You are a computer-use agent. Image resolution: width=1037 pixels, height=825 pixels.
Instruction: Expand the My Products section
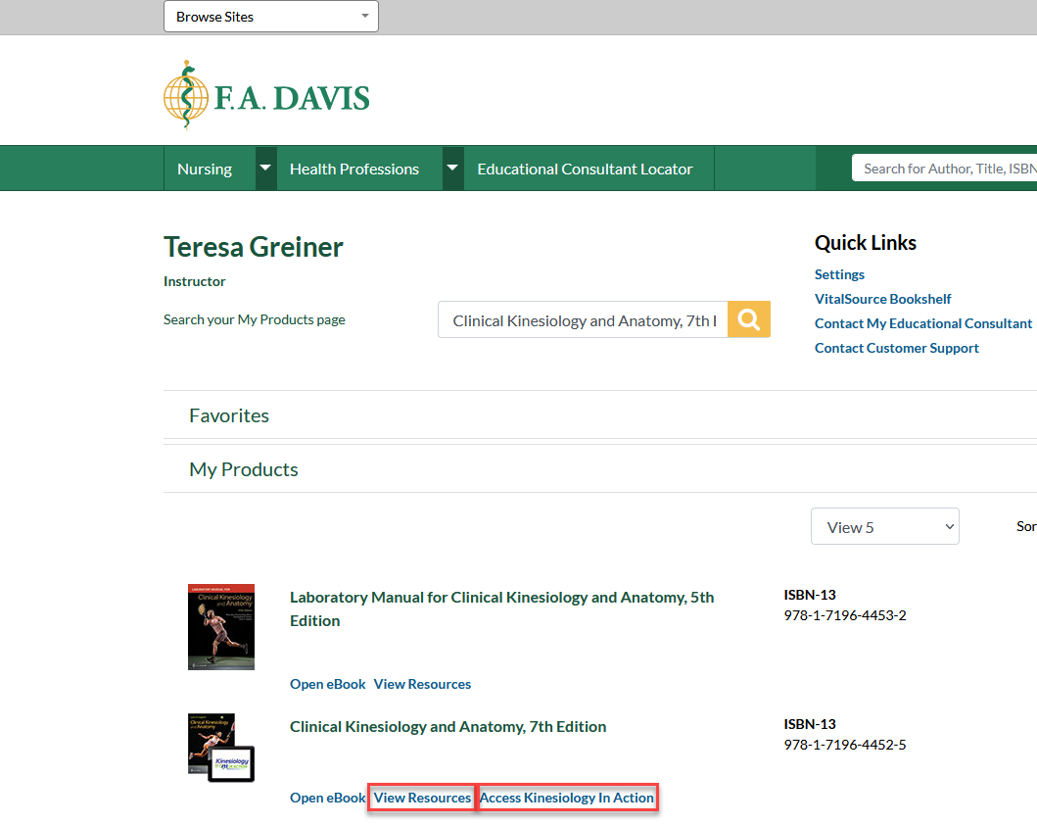click(243, 468)
